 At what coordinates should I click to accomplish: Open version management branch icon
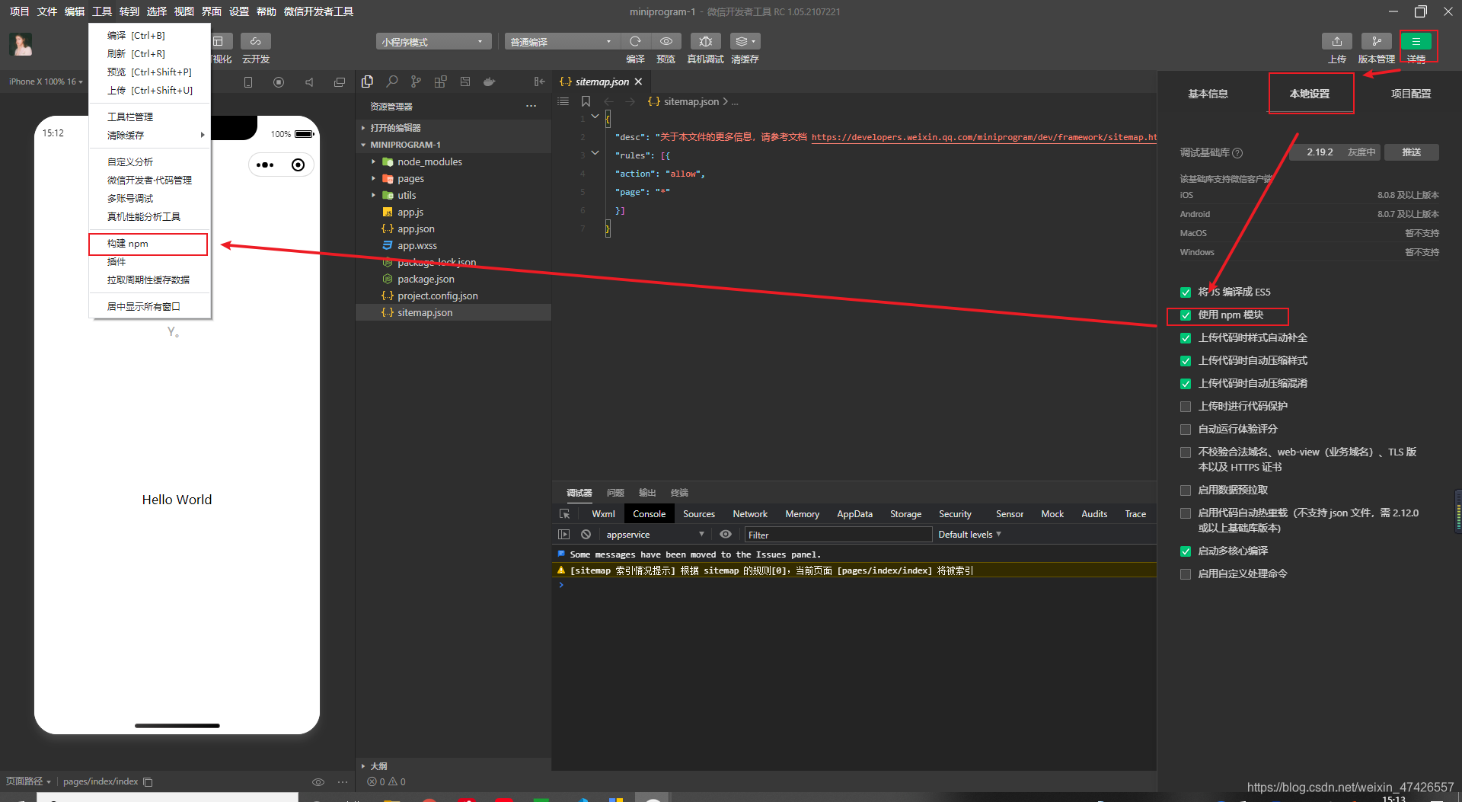1377,41
